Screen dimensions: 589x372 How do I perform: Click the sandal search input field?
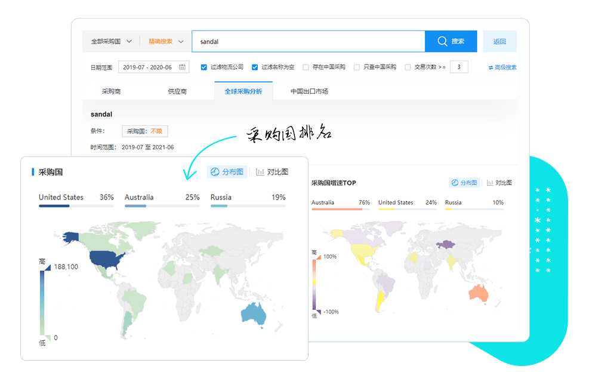click(307, 42)
